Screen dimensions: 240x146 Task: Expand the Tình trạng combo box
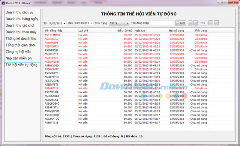tap(119, 23)
